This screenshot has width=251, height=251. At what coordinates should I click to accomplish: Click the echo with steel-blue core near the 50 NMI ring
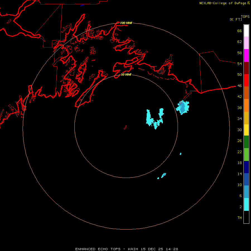pyautogui.click(x=182, y=108)
